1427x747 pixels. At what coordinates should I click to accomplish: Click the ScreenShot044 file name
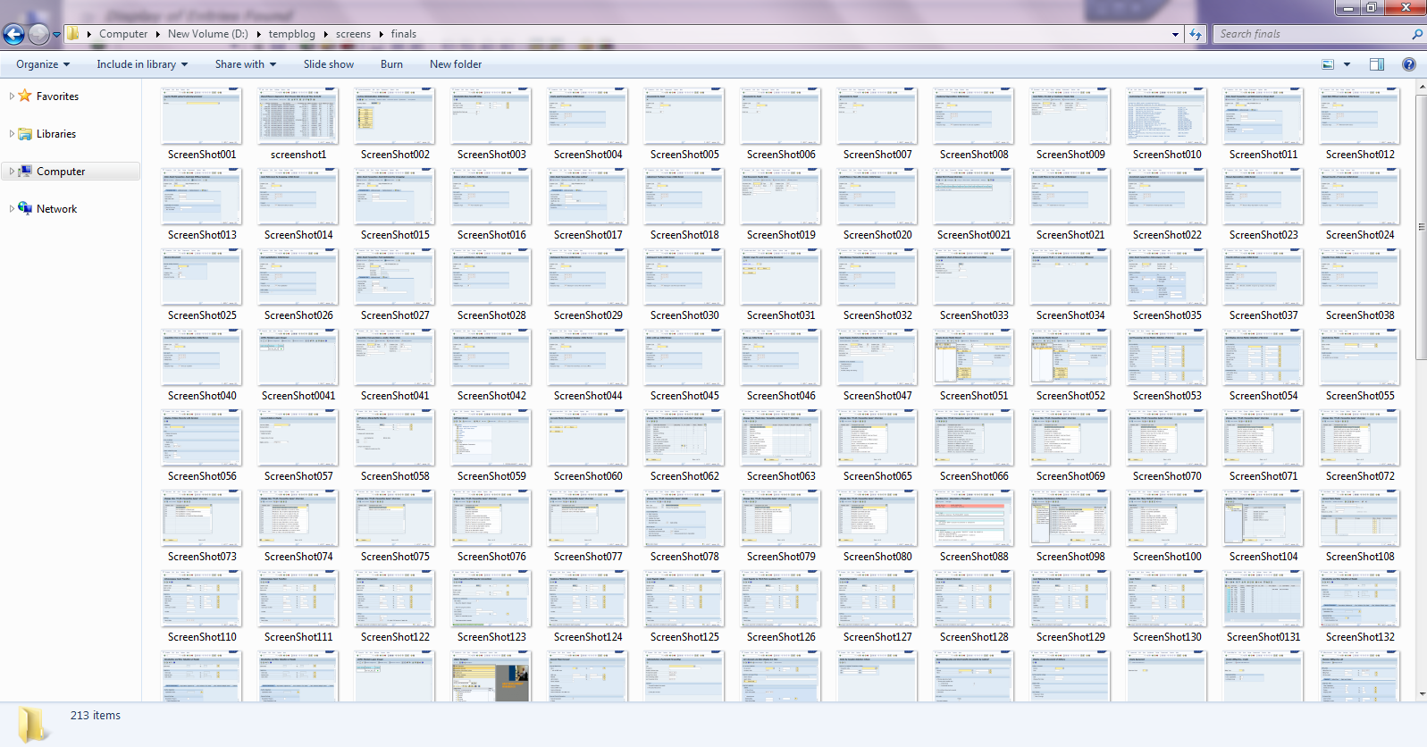pyautogui.click(x=588, y=396)
